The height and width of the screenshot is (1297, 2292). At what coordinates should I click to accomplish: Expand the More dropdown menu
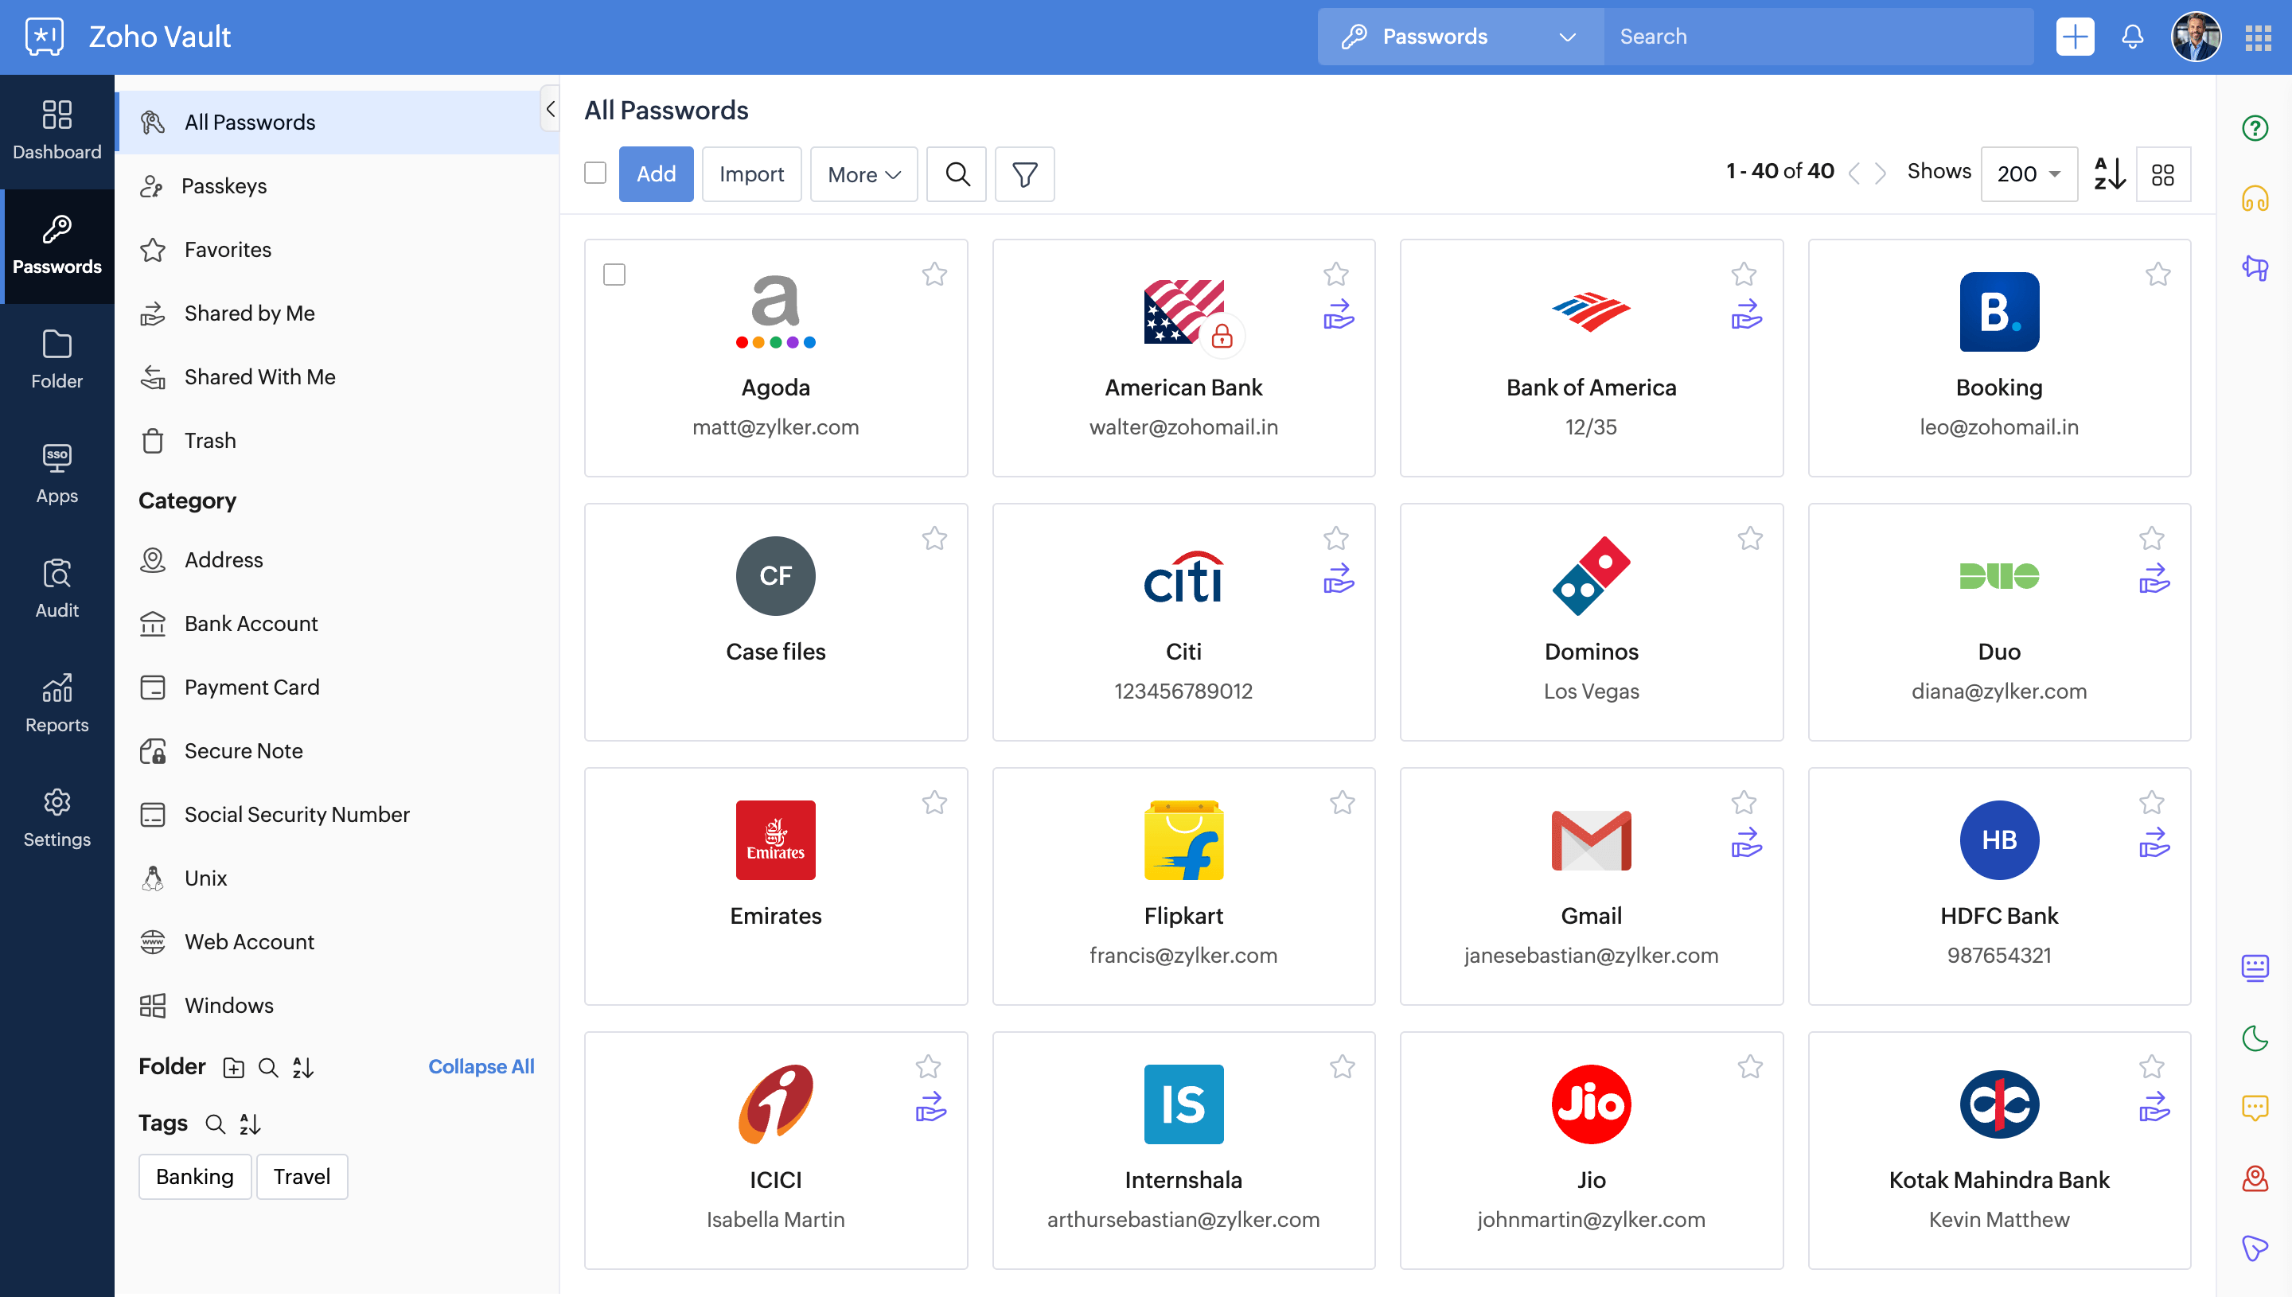click(863, 173)
